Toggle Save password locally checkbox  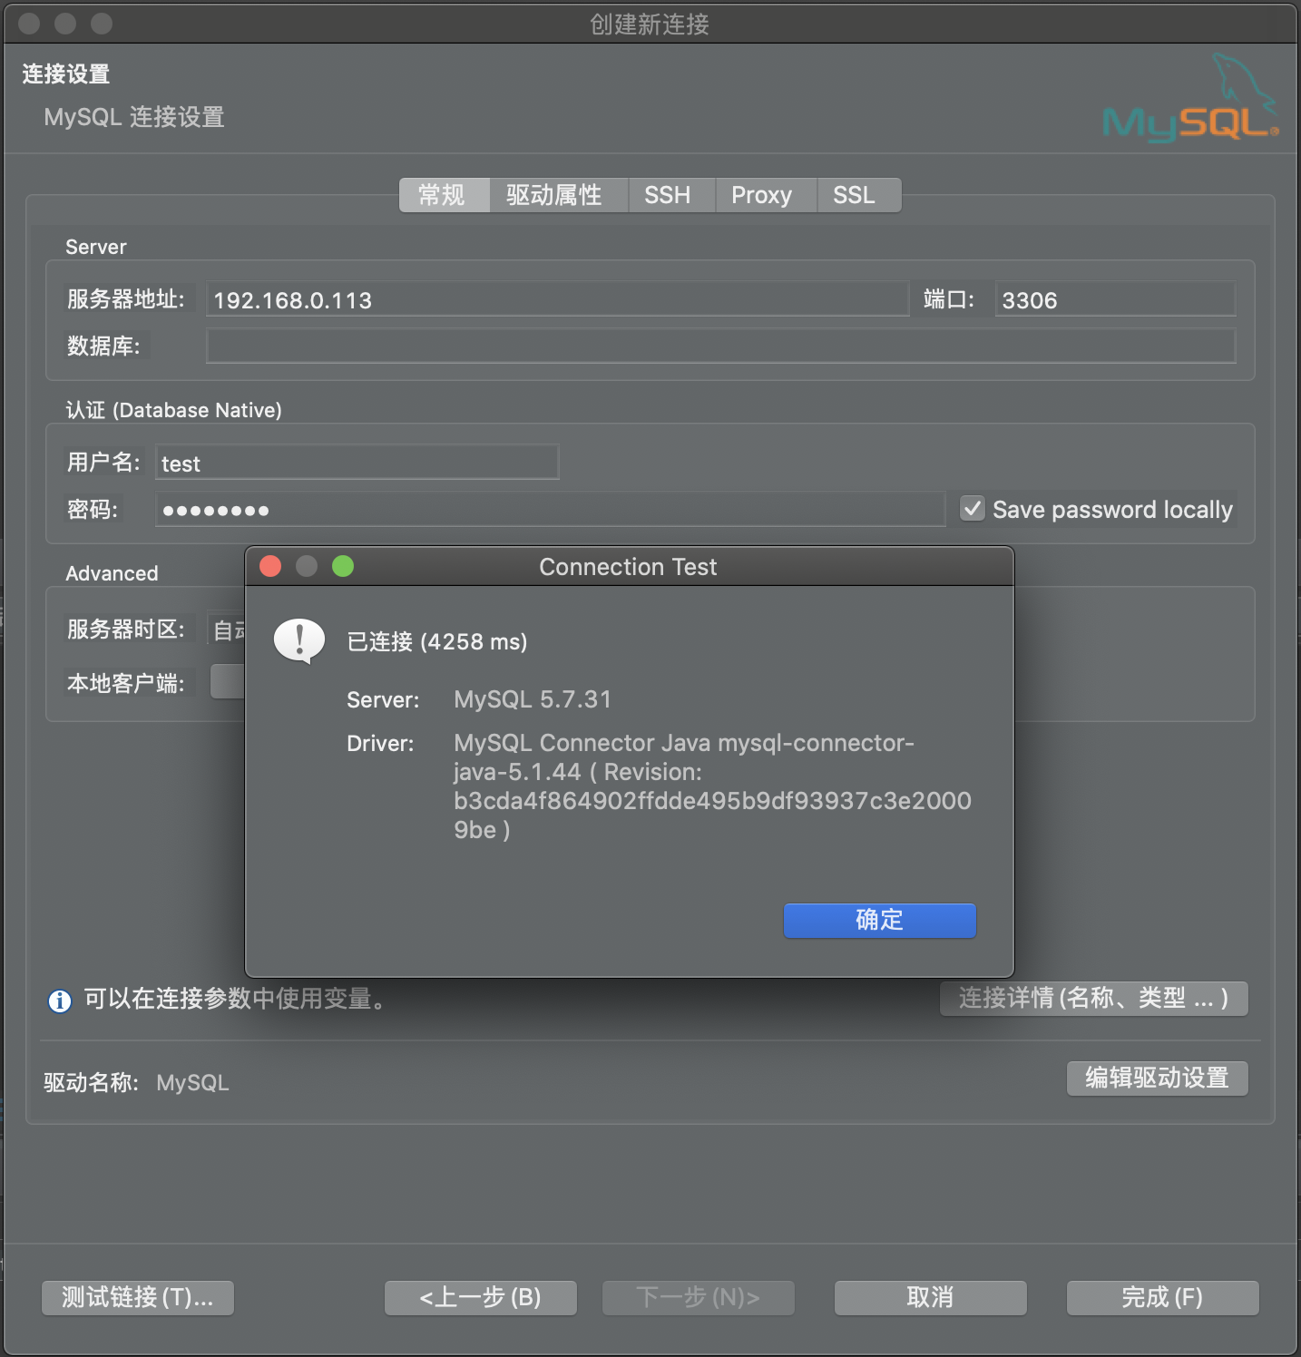point(973,509)
